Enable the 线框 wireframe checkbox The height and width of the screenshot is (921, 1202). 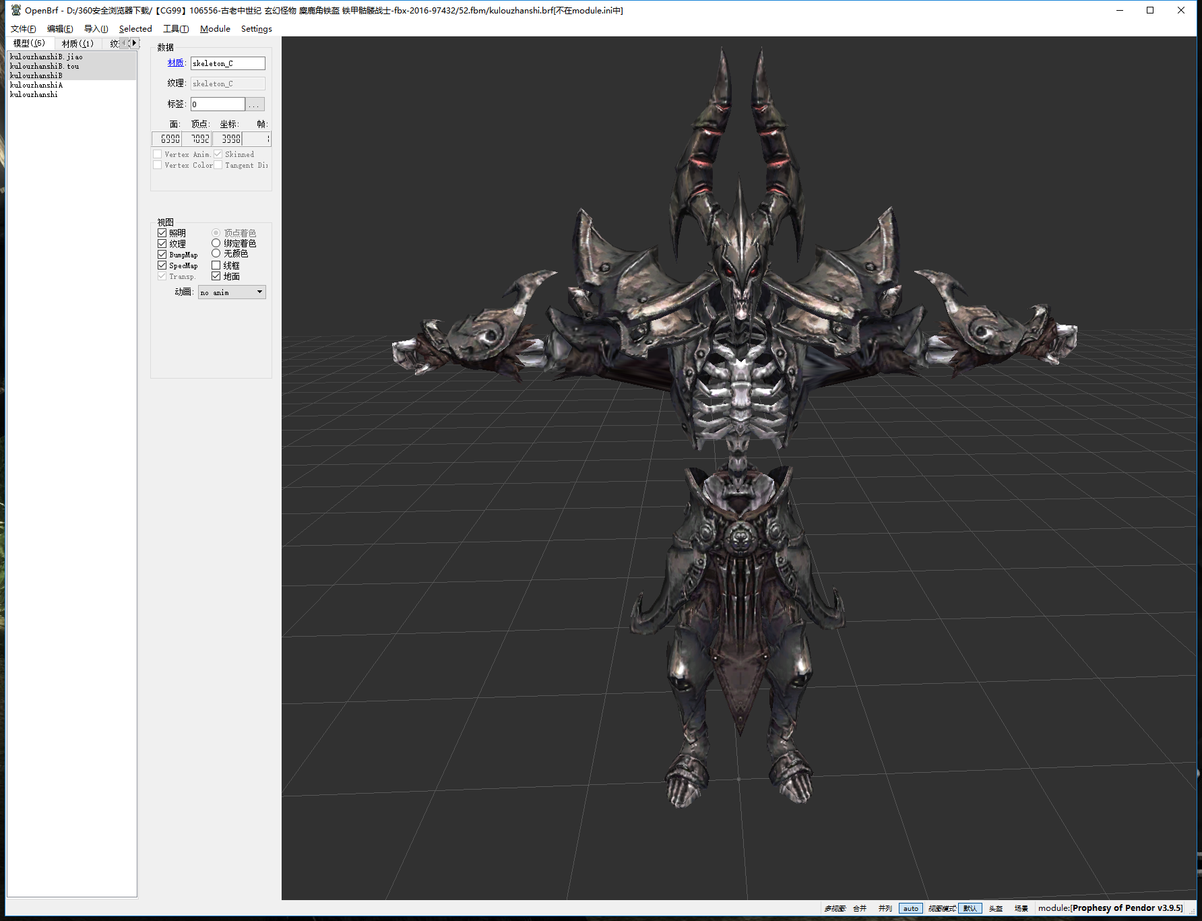216,265
